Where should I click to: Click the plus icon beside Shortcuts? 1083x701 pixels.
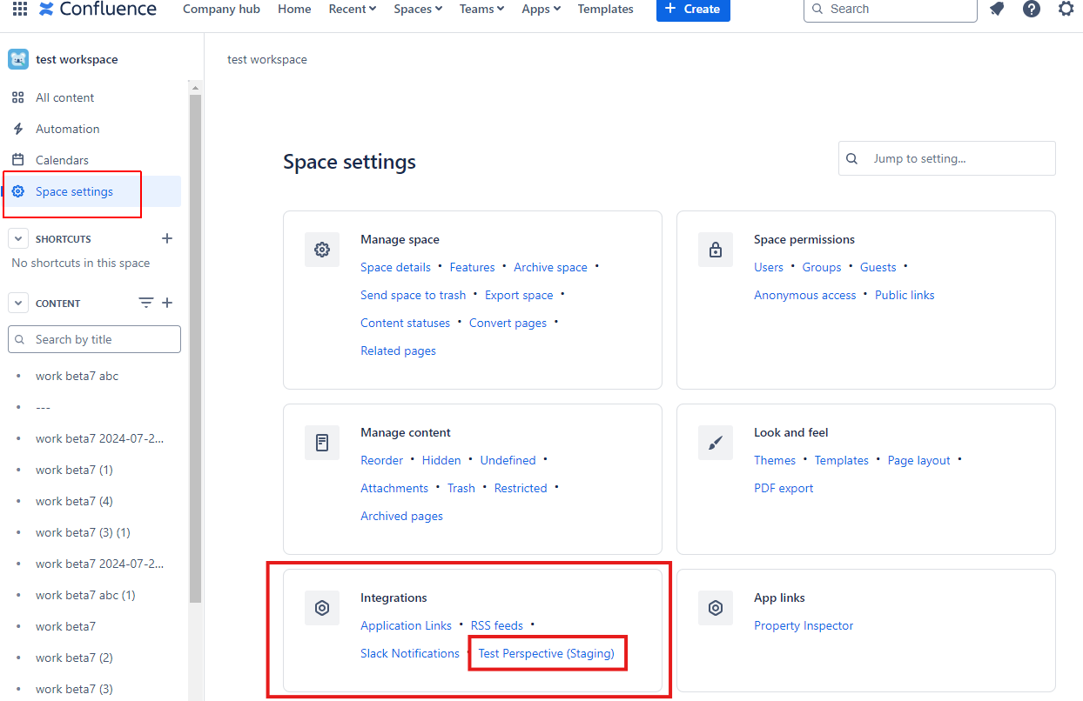pyautogui.click(x=167, y=238)
